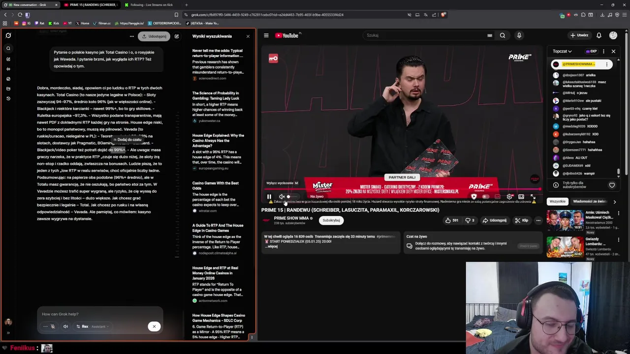Share Grok conversation with Udostępnij button

(x=154, y=36)
